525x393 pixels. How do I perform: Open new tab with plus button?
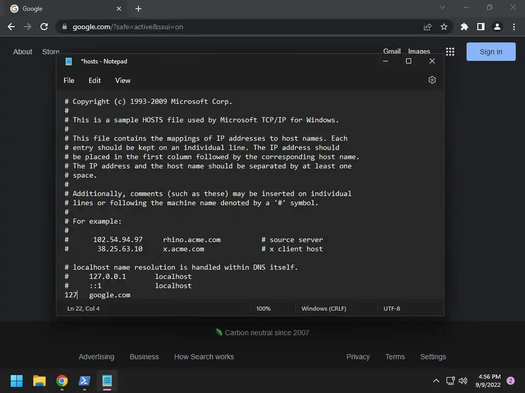(138, 9)
